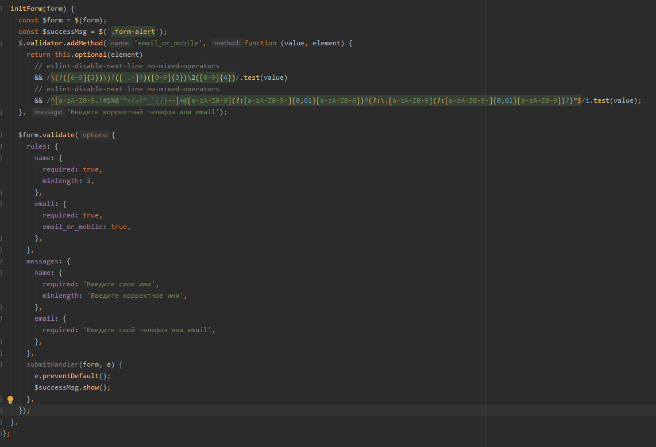Click the submitHandler method name

tap(52, 365)
